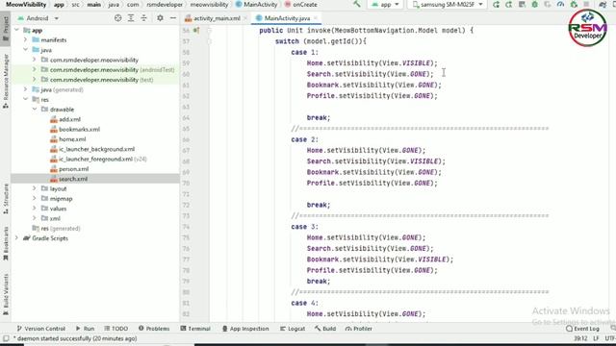The height and width of the screenshot is (346, 616).
Task: Expand the values folder
Action: coord(35,209)
